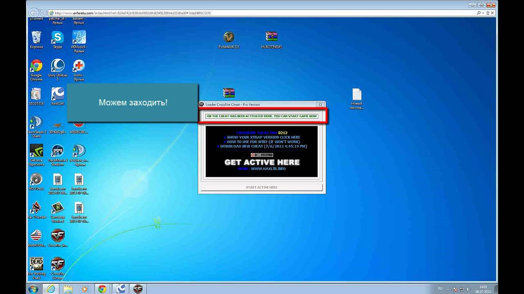Click the Loader CrossFire Cheat title bar icon
Screen dimensions: 524x294
[201, 105]
